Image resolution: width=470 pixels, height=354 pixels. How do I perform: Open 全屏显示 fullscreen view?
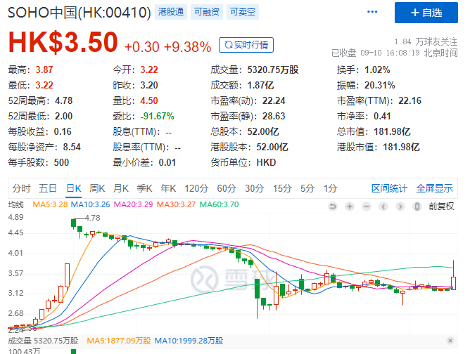[x=434, y=188]
